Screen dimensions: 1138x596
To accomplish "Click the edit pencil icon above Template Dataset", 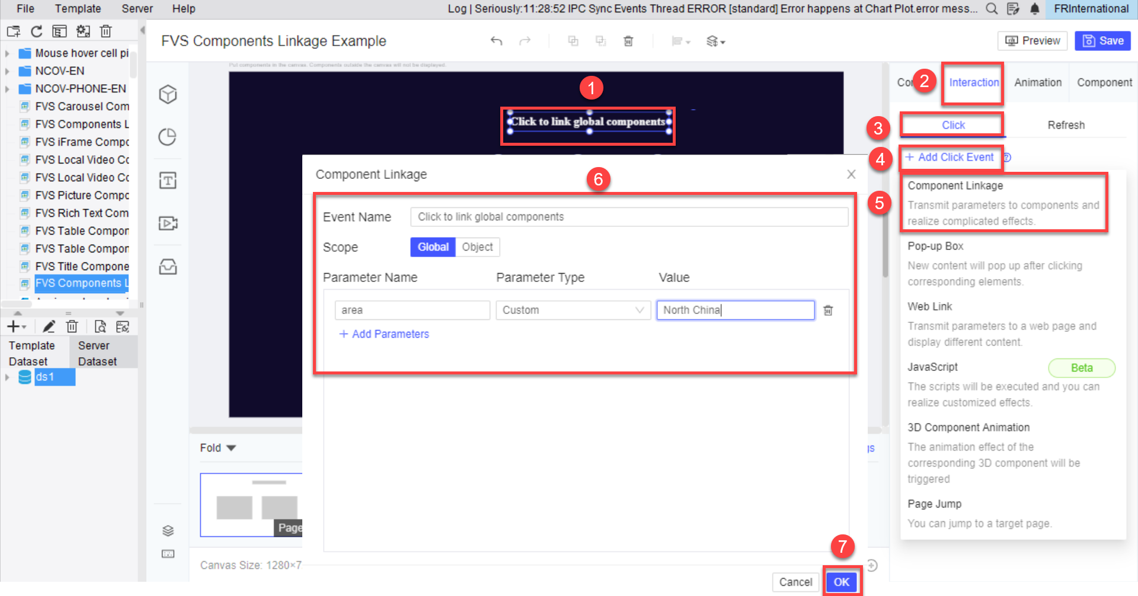I will [x=49, y=326].
